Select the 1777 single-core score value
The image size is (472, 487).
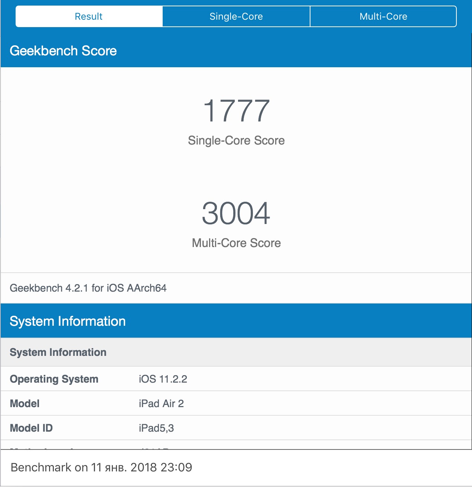(x=236, y=111)
